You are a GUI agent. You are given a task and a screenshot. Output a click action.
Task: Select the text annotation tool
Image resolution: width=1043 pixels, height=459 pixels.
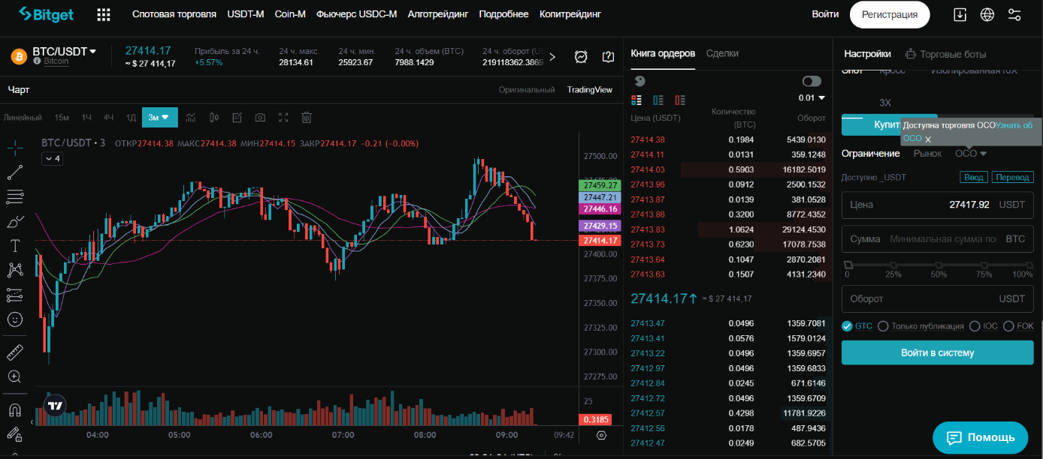[x=14, y=245]
